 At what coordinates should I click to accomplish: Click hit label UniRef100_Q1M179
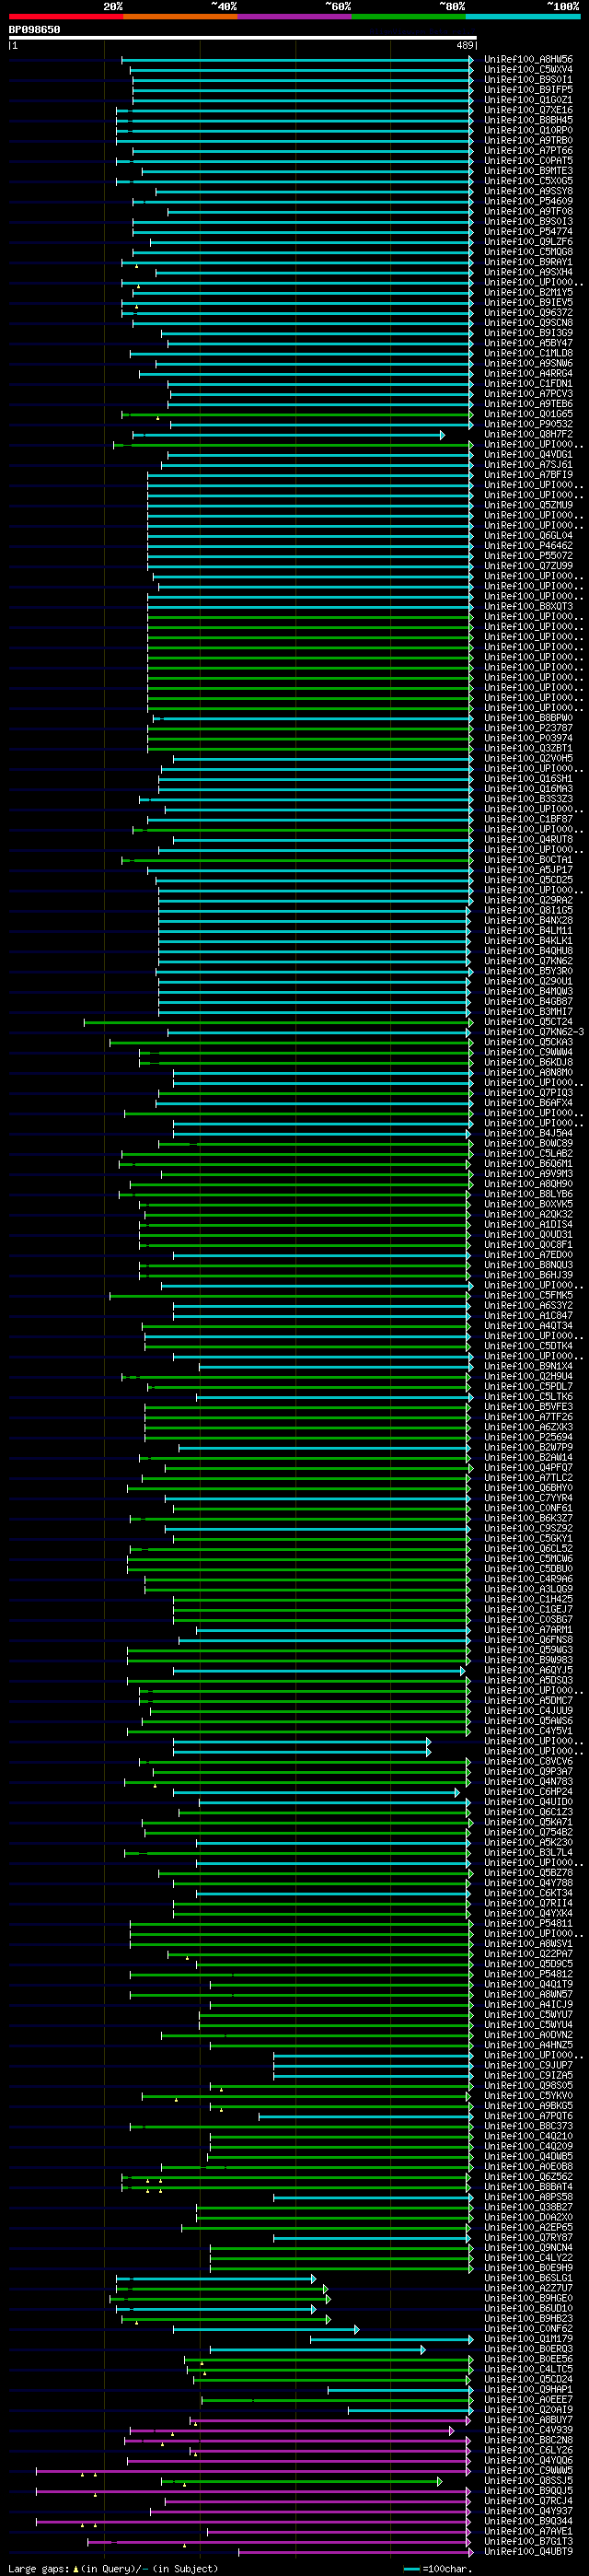coord(528,2339)
